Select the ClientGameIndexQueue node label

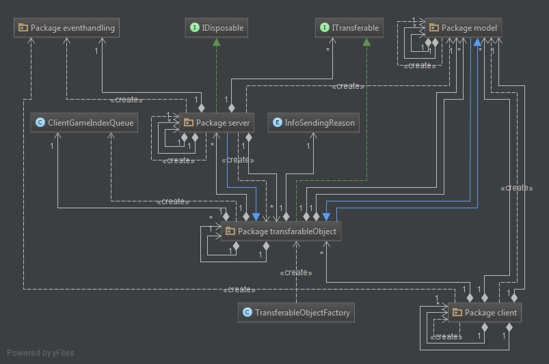(90, 123)
